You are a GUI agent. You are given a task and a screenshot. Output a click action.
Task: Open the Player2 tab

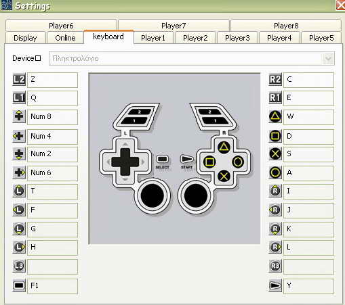tap(195, 38)
